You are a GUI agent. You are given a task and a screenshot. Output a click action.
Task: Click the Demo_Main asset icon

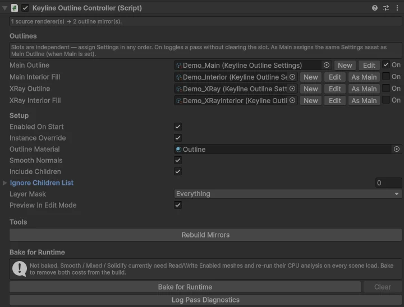(179, 66)
